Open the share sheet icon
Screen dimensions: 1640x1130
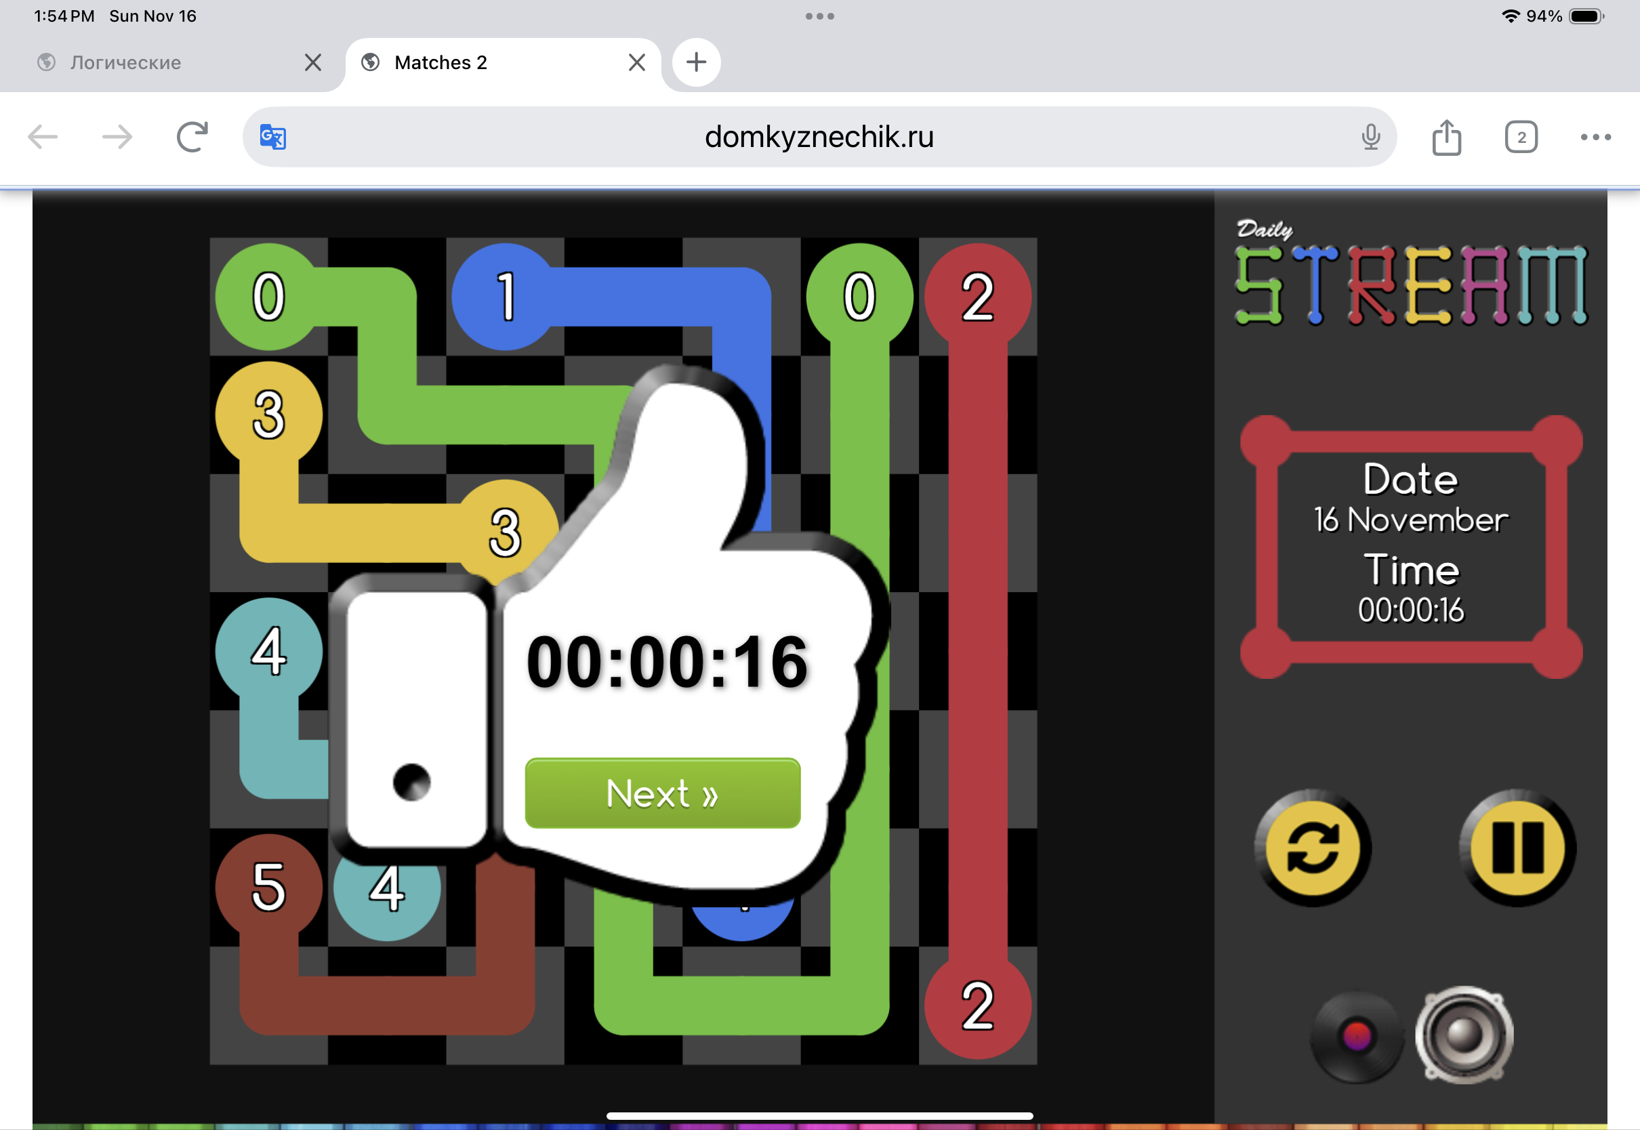(x=1446, y=137)
